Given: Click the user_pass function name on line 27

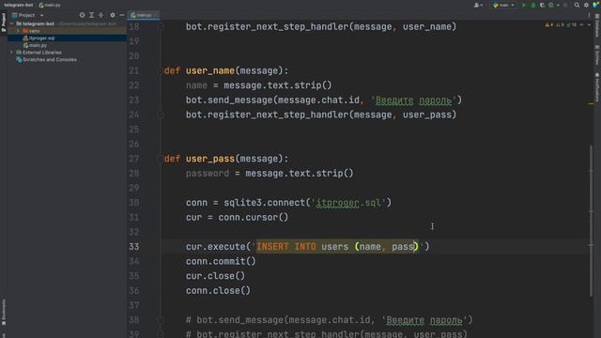Looking at the screenshot, I should pyautogui.click(x=210, y=159).
